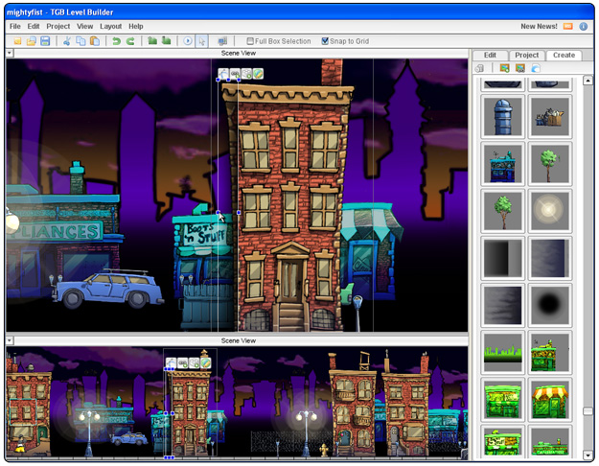The image size is (599, 466).
Task: Click the blue car in top scene view
Action: 107,290
